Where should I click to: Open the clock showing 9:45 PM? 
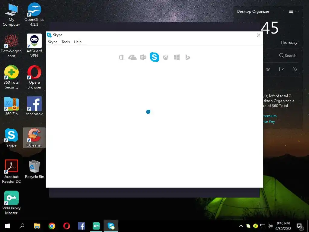[x=283, y=226]
